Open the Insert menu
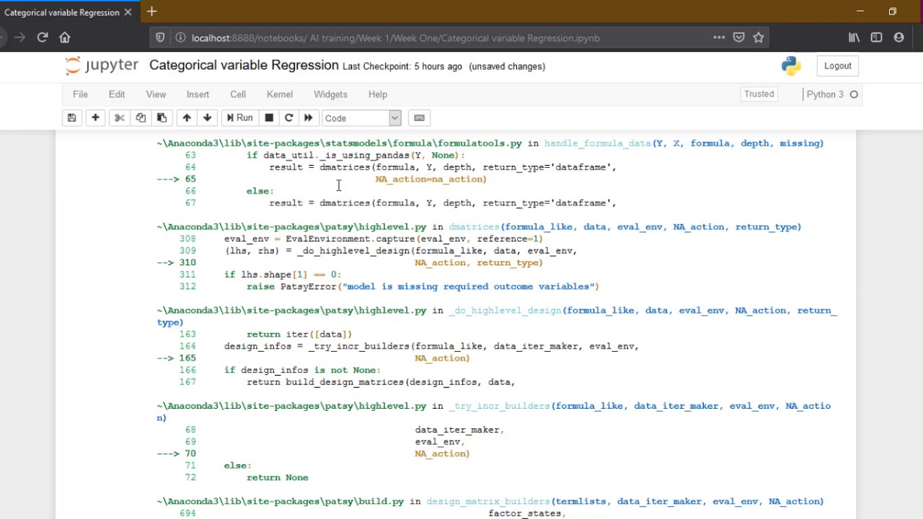923x519 pixels. [x=198, y=94]
